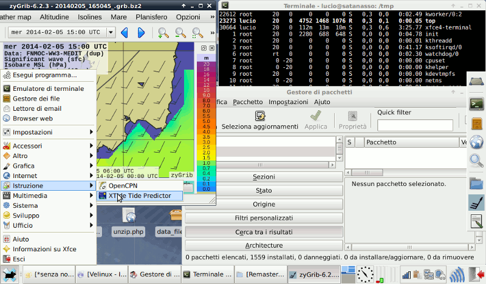Open Aiuto in the Xfce menu
486x284 pixels.
coord(48,239)
